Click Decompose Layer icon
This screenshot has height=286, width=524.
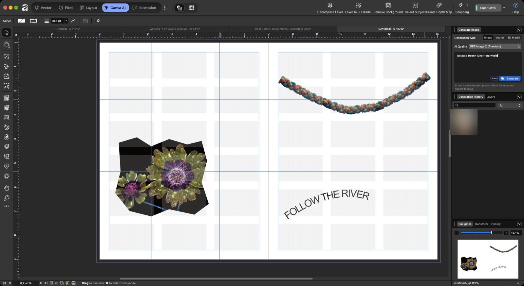pyautogui.click(x=330, y=5)
